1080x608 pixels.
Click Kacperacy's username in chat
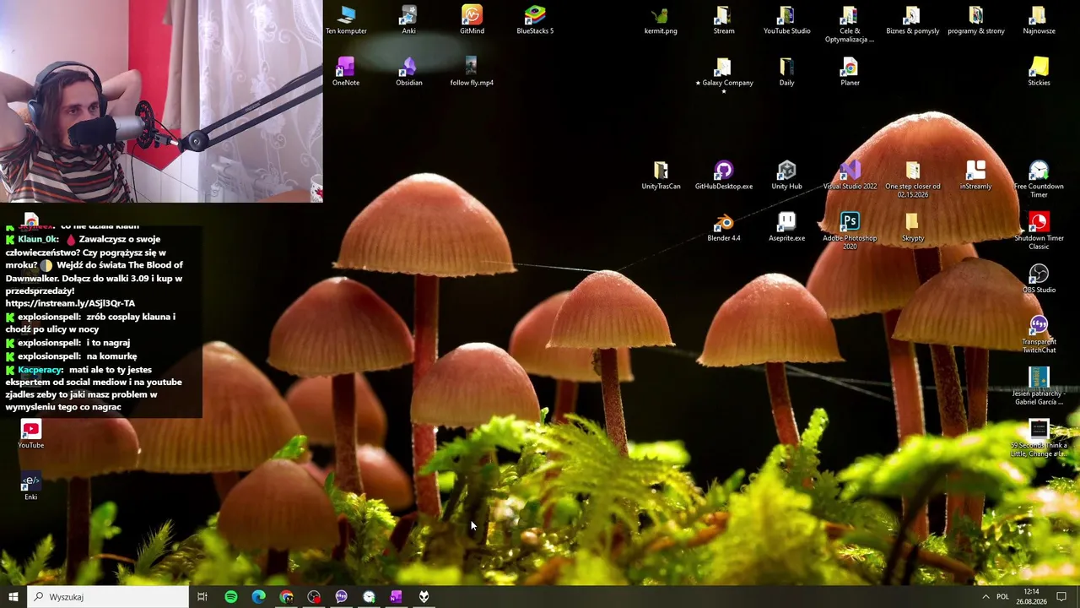39,370
